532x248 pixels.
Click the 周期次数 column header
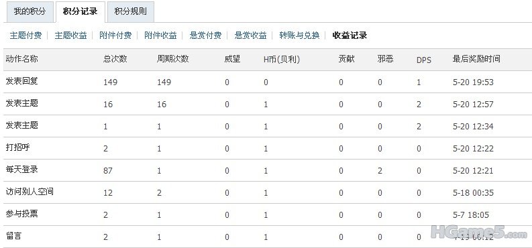(172, 59)
